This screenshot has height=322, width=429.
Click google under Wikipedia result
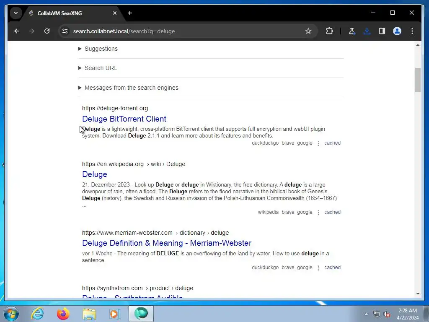305,212
